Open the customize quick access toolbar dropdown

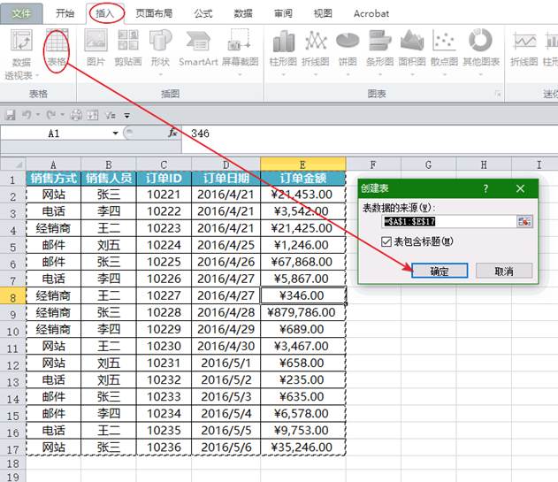point(127,115)
